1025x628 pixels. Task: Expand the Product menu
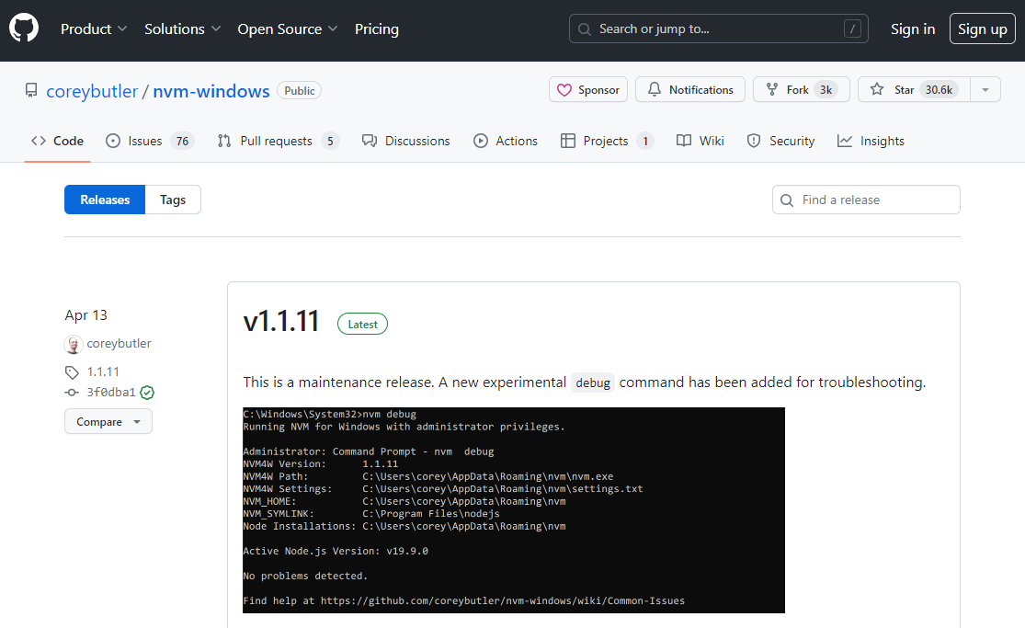[x=94, y=29]
